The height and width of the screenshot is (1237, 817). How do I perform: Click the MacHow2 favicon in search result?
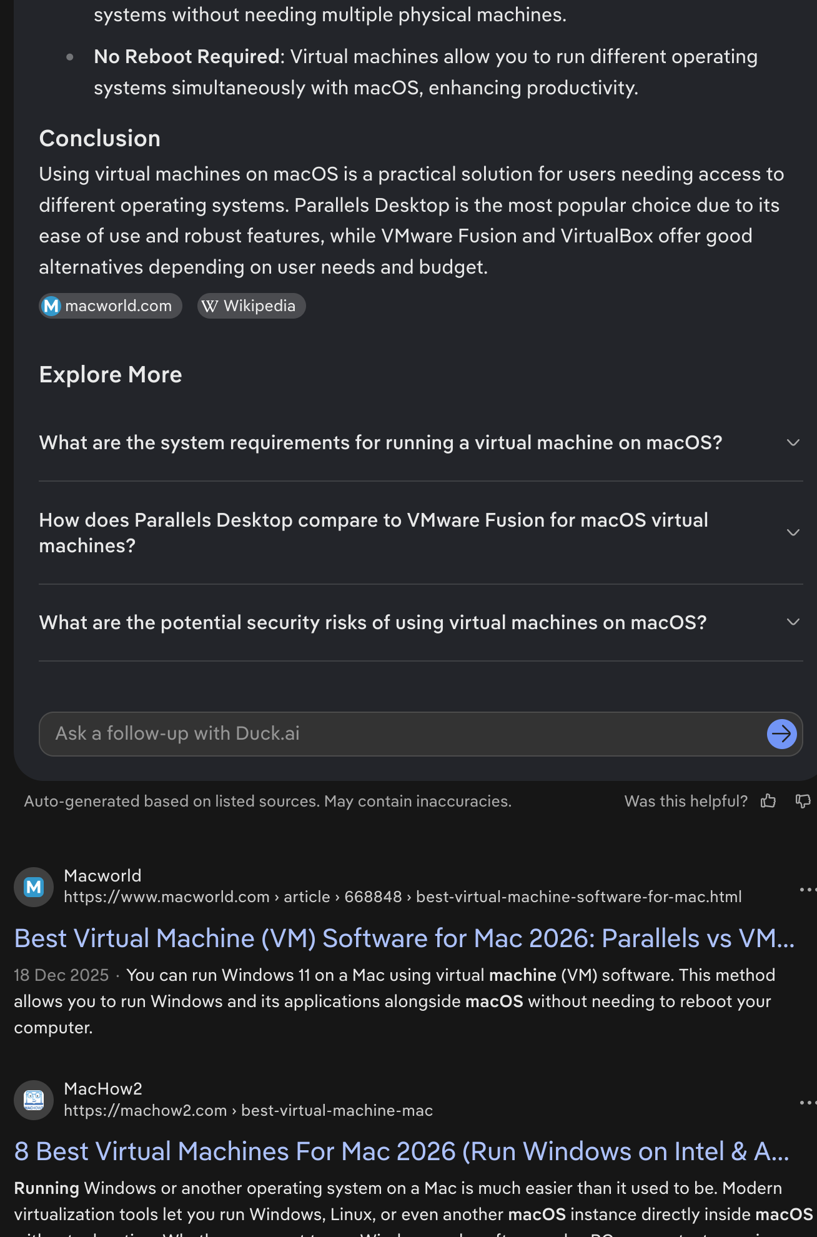34,1100
